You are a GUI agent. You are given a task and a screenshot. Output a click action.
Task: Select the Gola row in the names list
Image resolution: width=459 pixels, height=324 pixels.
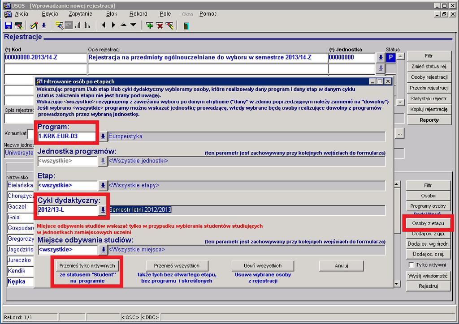(x=20, y=217)
